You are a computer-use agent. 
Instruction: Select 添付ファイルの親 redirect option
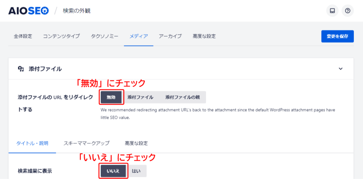183,97
